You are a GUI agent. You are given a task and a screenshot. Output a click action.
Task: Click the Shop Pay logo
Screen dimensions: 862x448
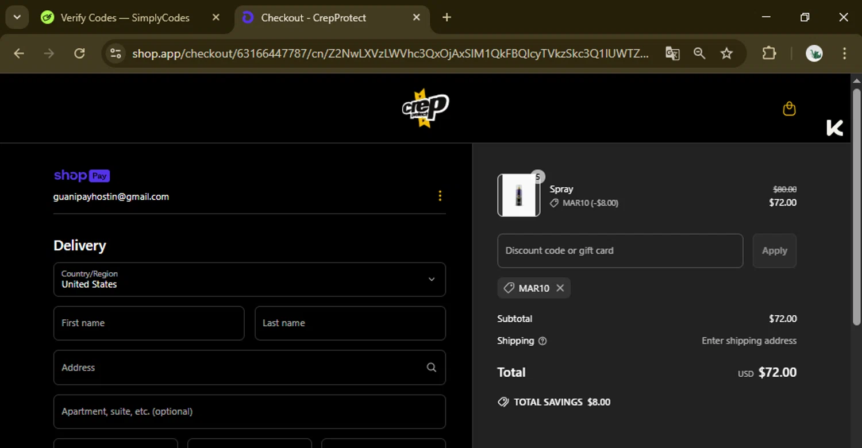[82, 176]
